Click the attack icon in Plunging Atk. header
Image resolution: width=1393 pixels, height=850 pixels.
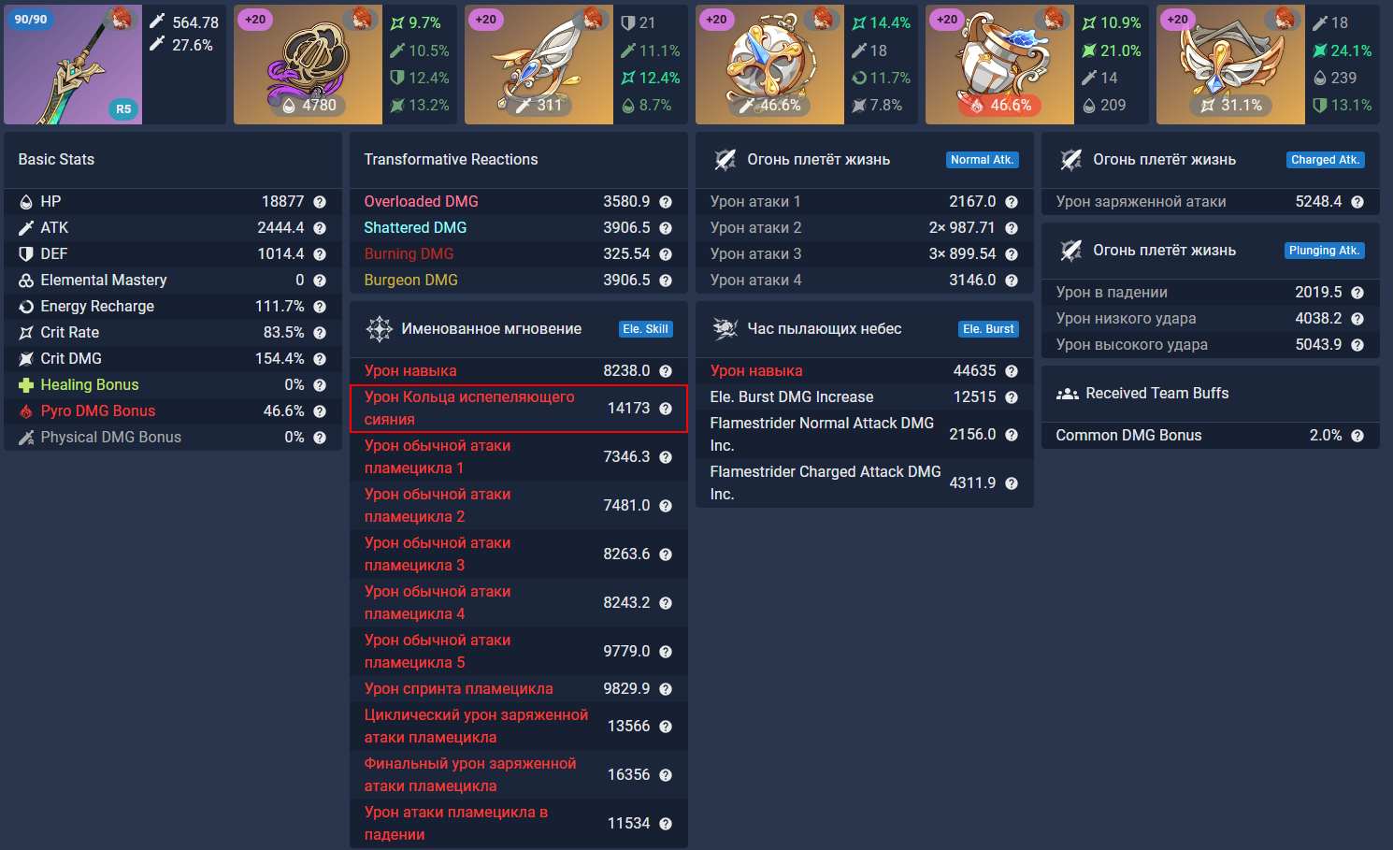coord(1071,251)
